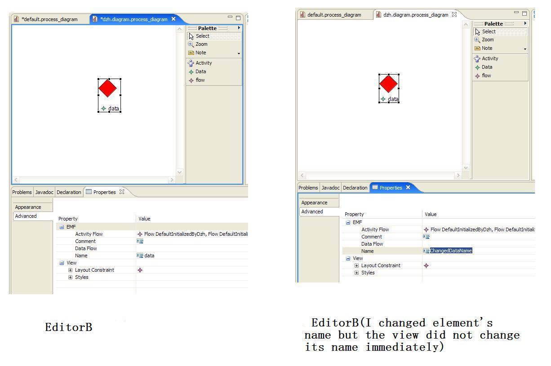The image size is (551, 366).
Task: Minimize the left editor area
Action: (x=231, y=18)
